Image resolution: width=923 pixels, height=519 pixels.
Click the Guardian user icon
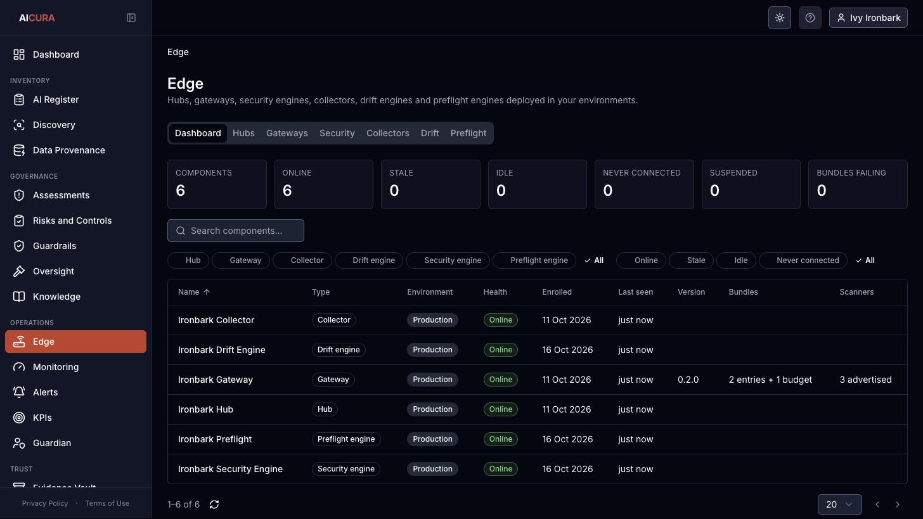(x=19, y=443)
